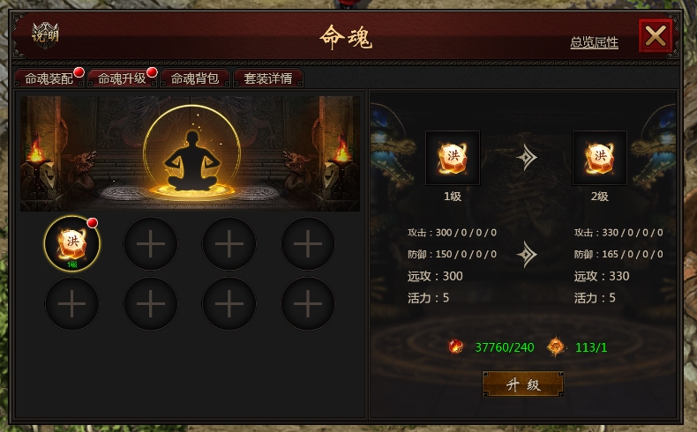
Task: Click the orange swirl material icon
Action: (x=556, y=346)
